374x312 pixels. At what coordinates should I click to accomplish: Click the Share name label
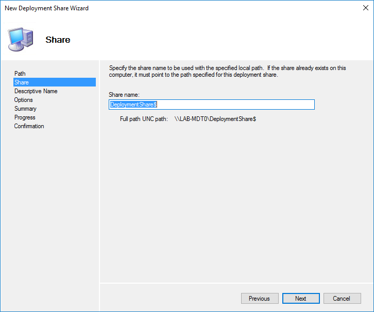tap(124, 94)
